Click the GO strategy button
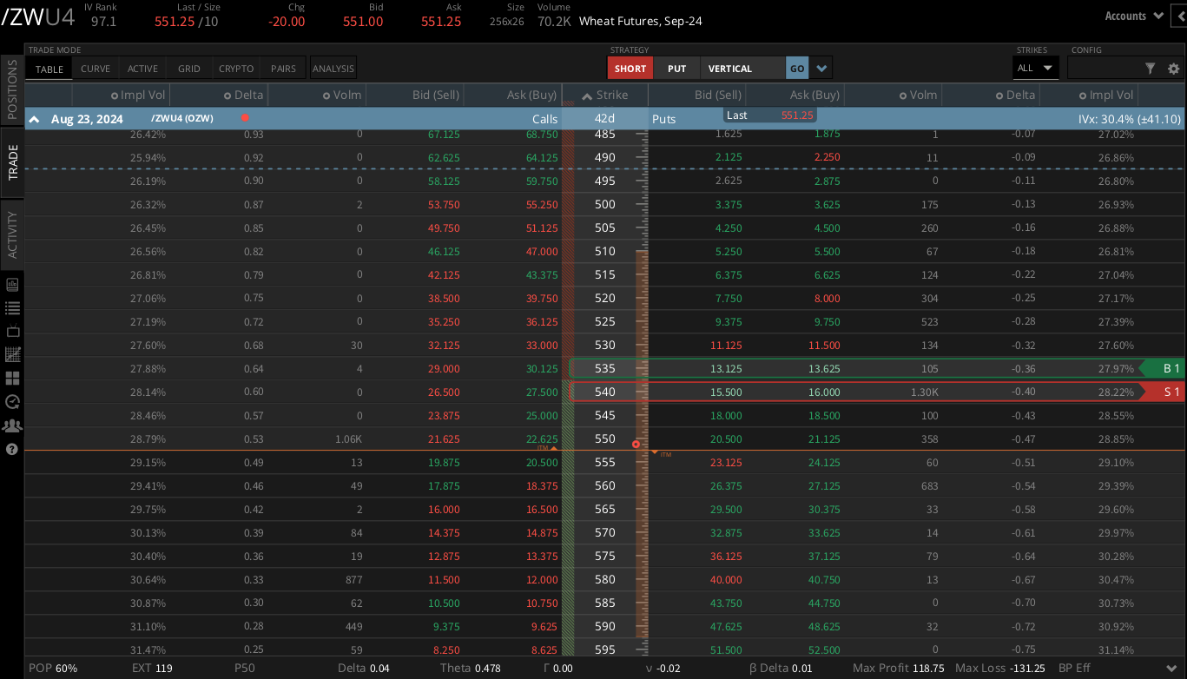The width and height of the screenshot is (1187, 679). point(797,69)
